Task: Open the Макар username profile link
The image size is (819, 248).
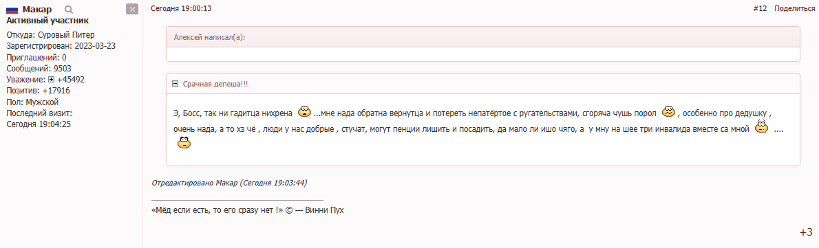Action: pyautogui.click(x=37, y=10)
